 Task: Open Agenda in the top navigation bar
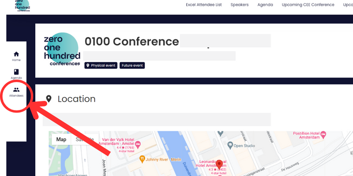pyautogui.click(x=265, y=5)
